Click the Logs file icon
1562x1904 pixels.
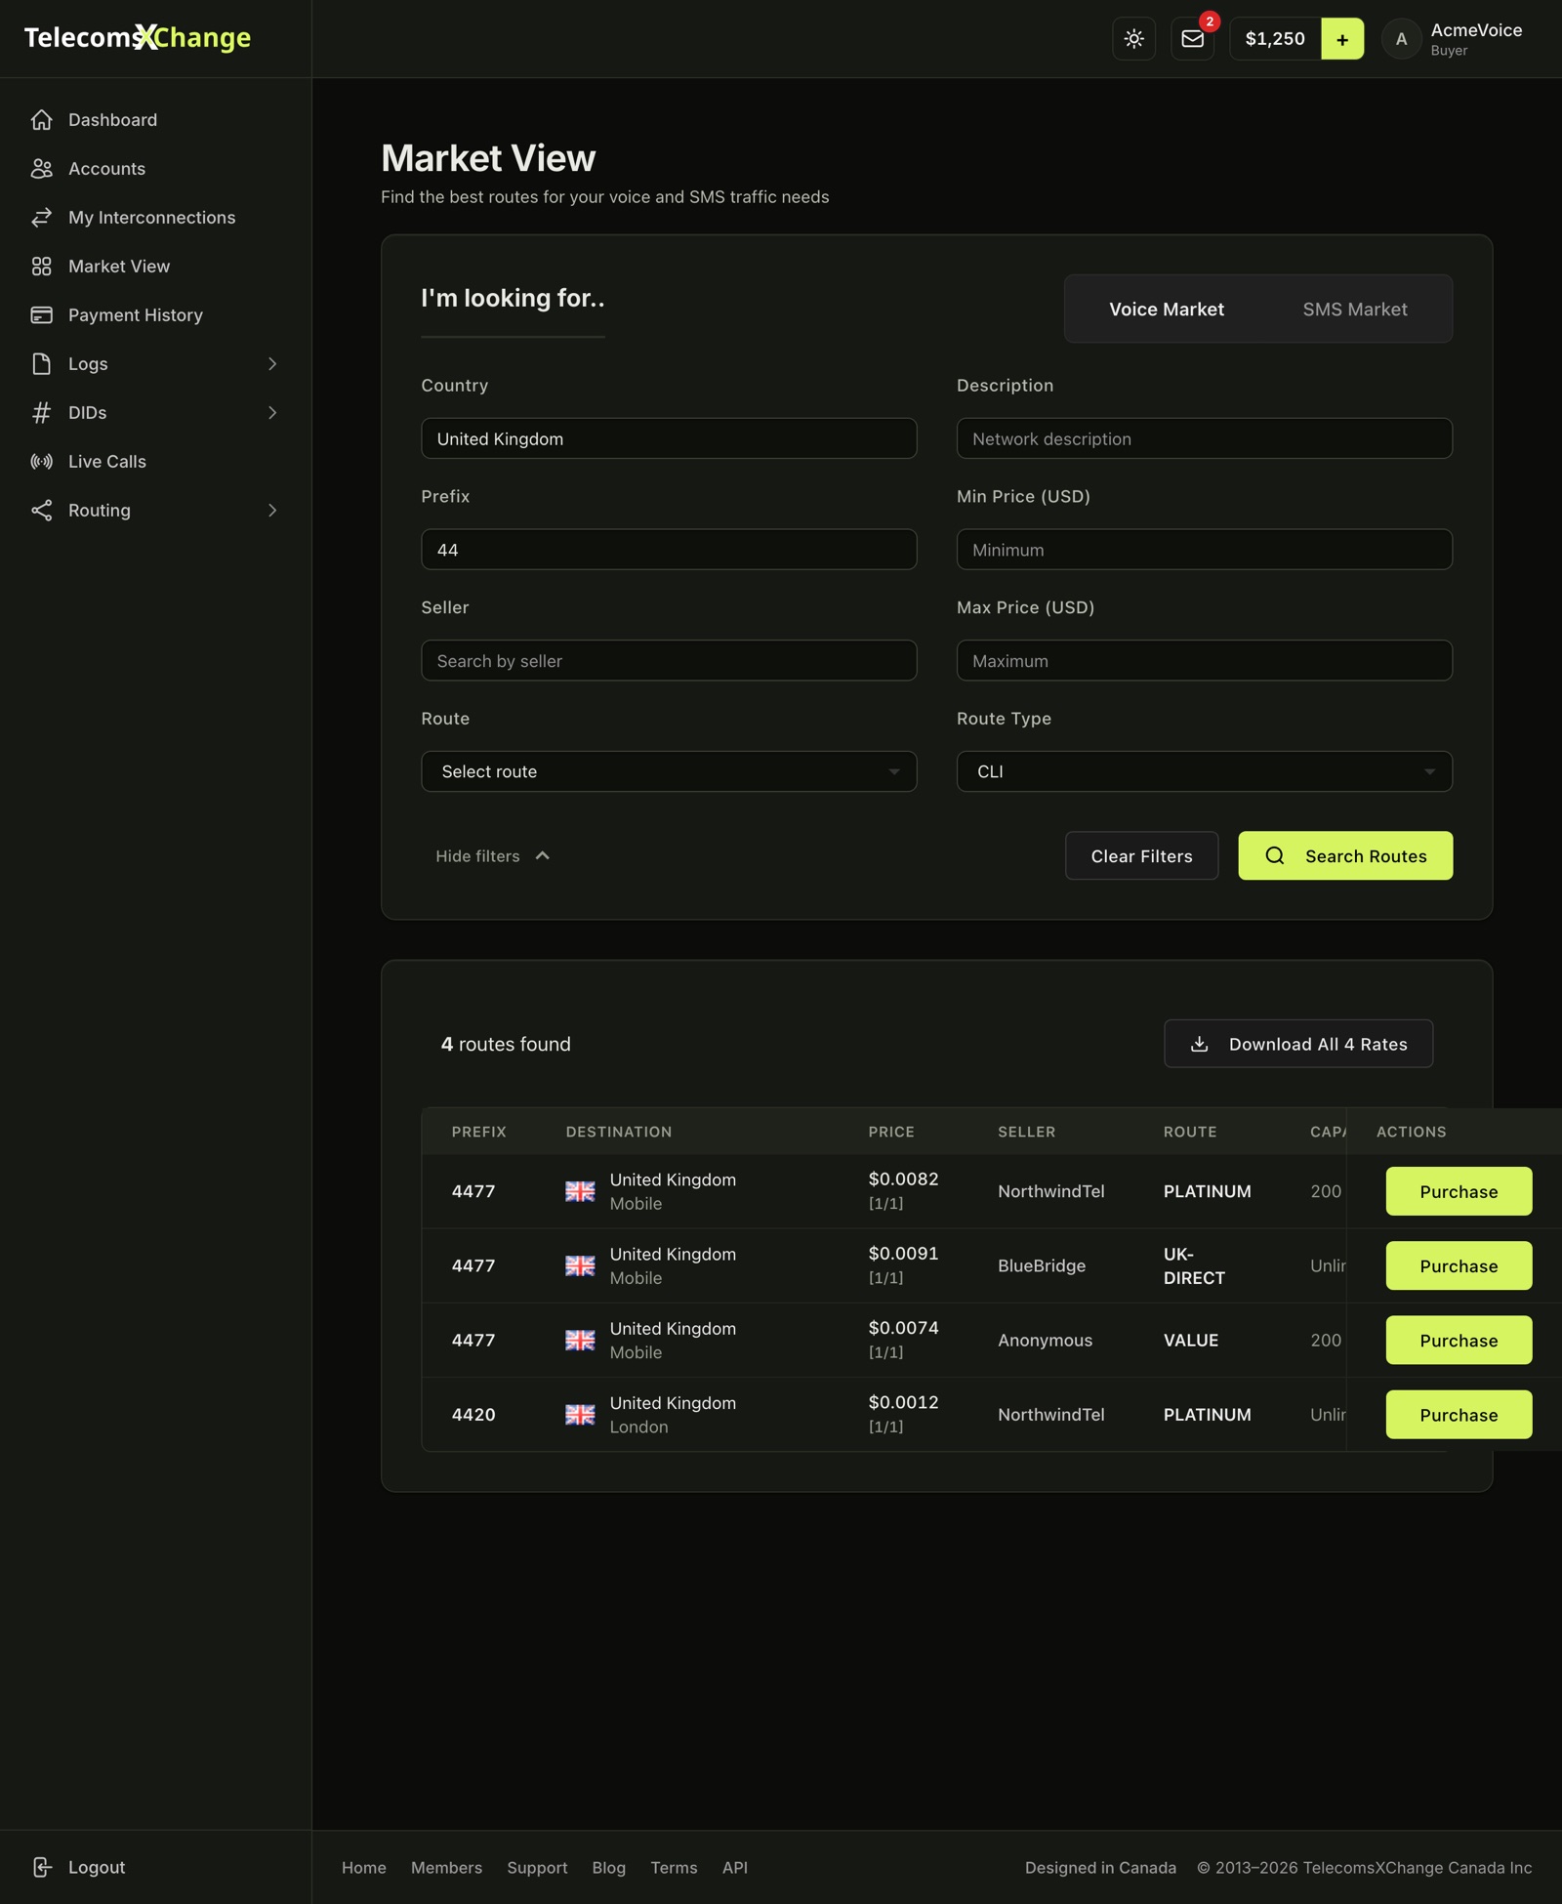41,363
